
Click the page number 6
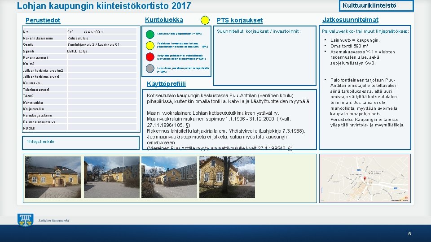click(x=409, y=234)
